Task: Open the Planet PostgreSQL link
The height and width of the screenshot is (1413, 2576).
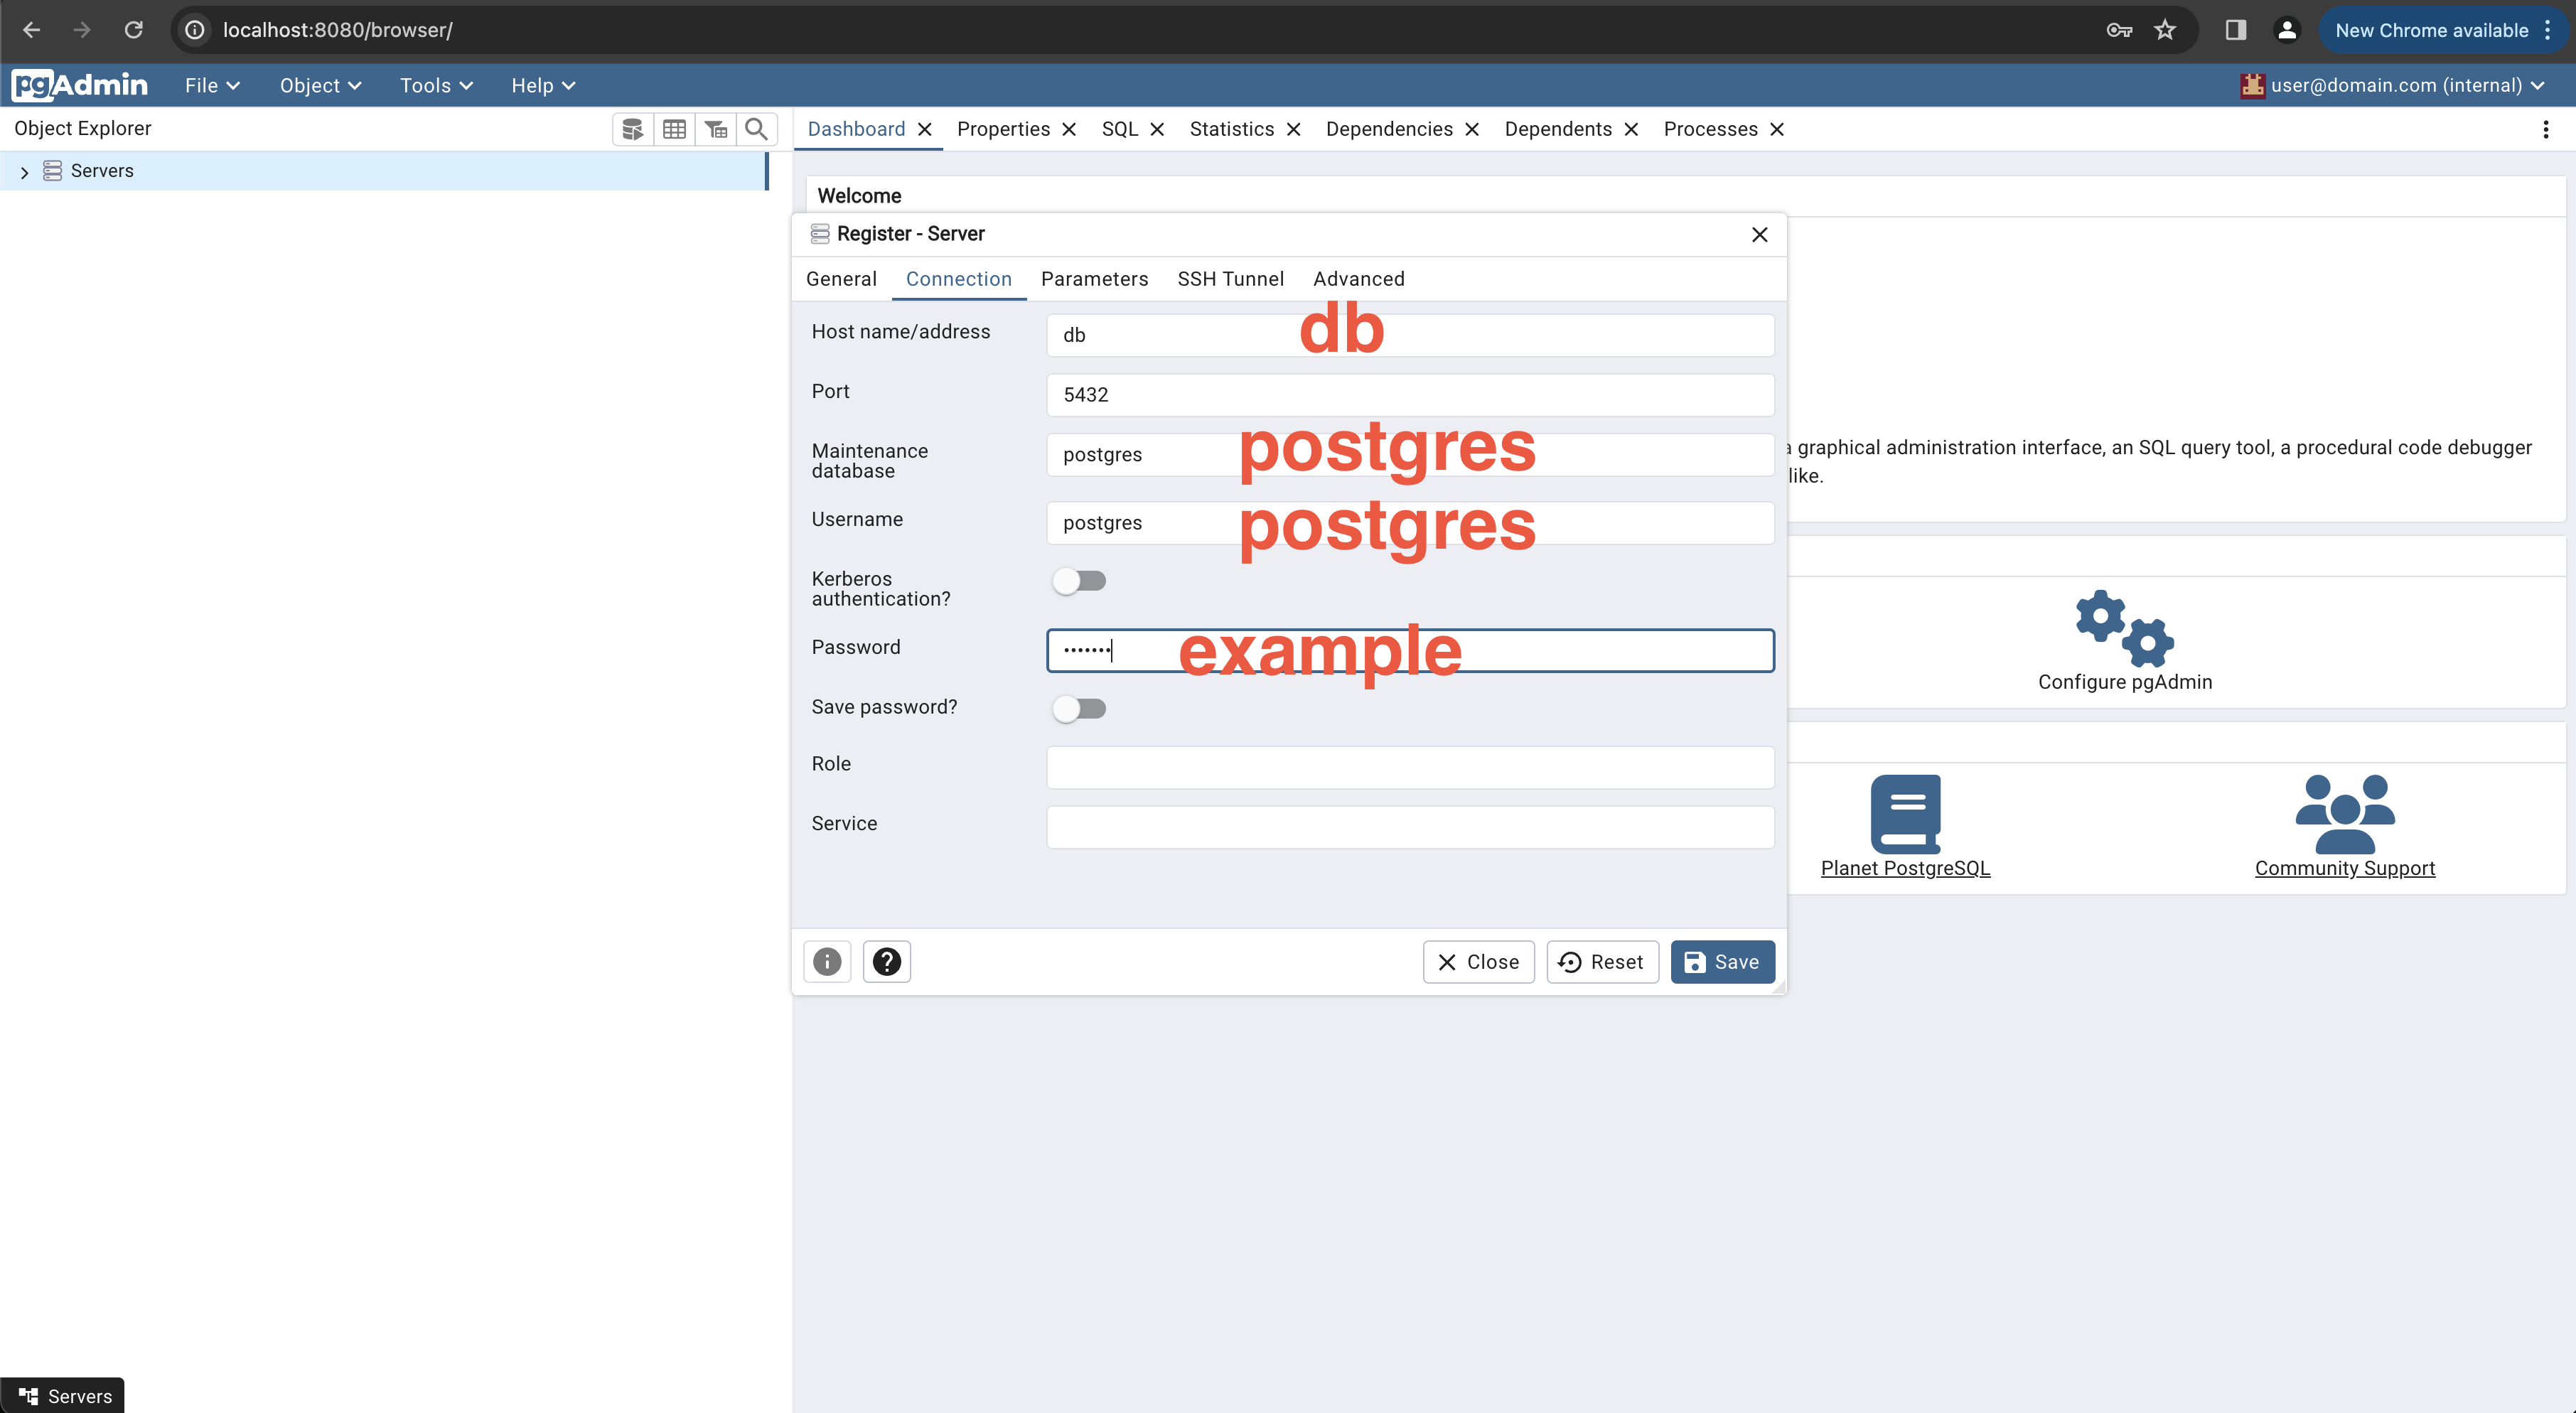Action: tap(1905, 868)
